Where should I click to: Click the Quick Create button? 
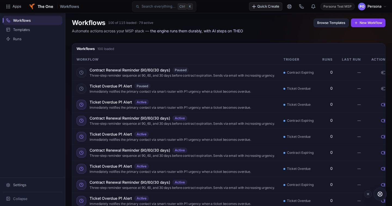click(x=266, y=7)
